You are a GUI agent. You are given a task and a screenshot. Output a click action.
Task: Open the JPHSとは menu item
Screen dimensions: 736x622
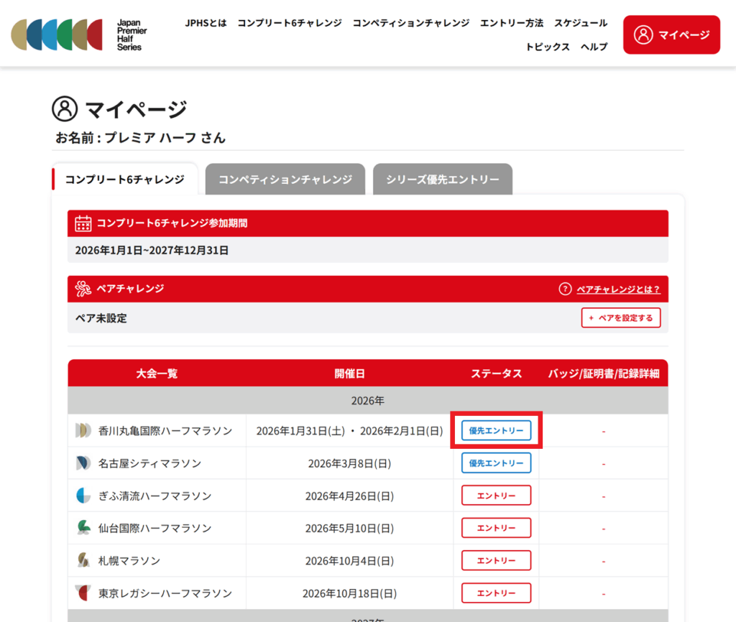206,23
